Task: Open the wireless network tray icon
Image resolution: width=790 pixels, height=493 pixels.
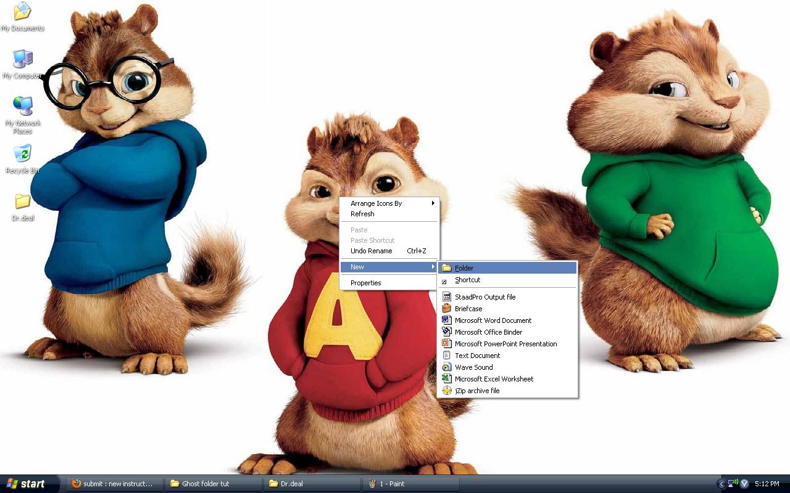Action: coord(733,484)
